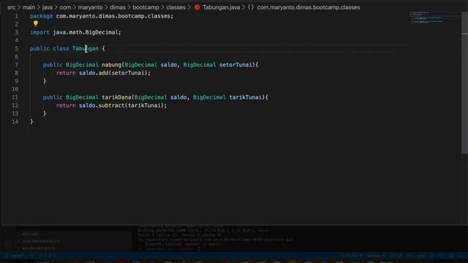Image resolution: width=468 pixels, height=263 pixels.
Task: Open the 'Tabungan.java' breadcrumb item
Action: [221, 7]
